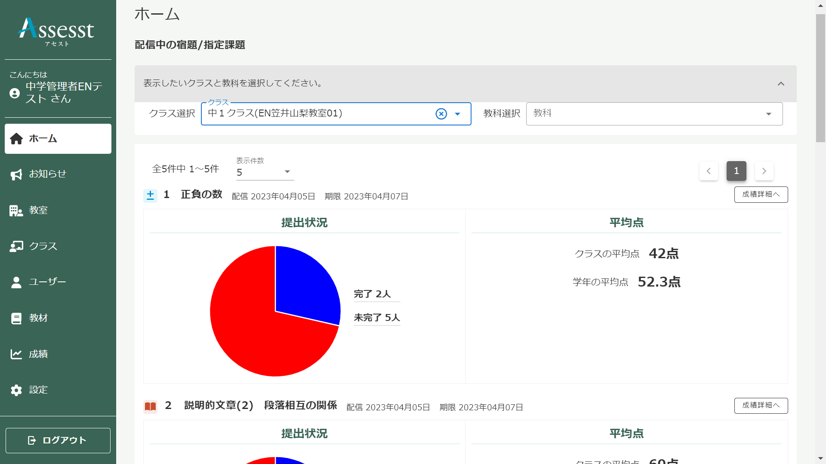826x464 pixels.
Task: Open the ホーム home icon in sidebar
Action: click(16, 138)
